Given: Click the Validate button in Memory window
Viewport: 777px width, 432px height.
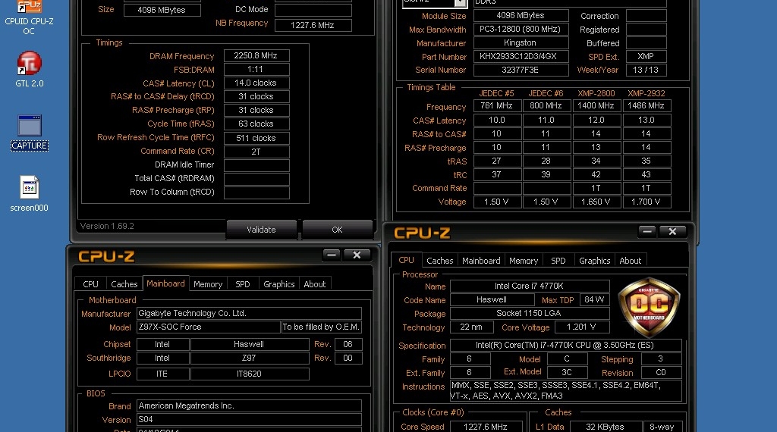Looking at the screenshot, I should click(x=261, y=230).
